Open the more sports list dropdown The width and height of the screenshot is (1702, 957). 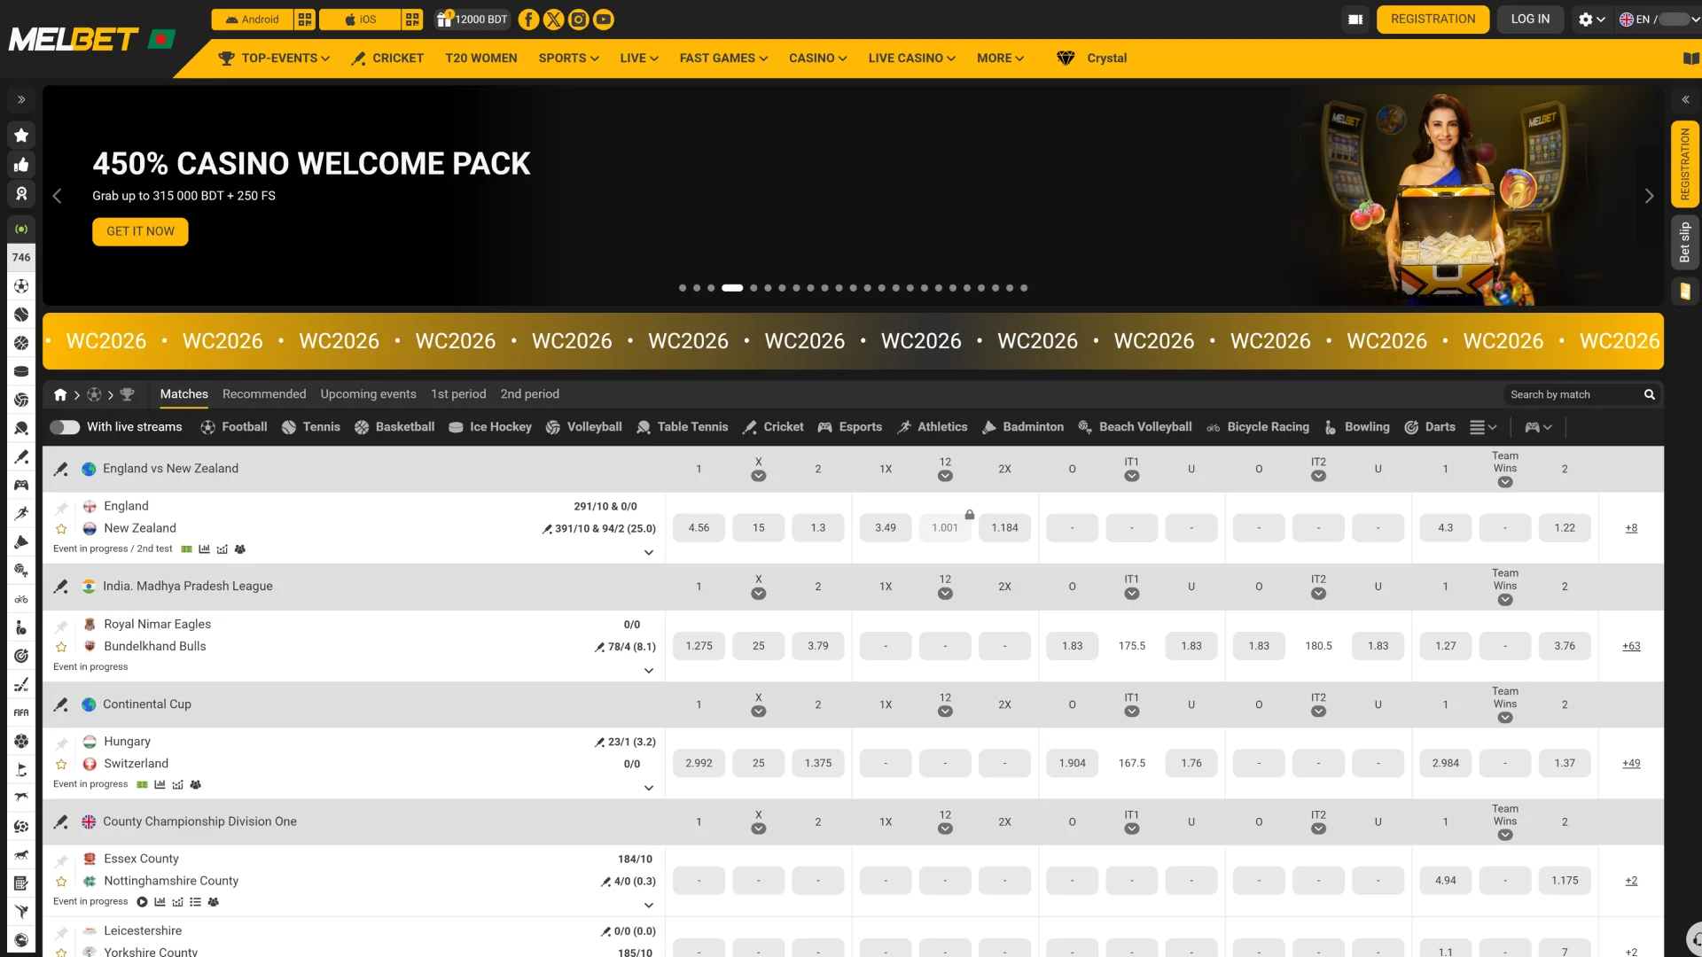point(1483,428)
